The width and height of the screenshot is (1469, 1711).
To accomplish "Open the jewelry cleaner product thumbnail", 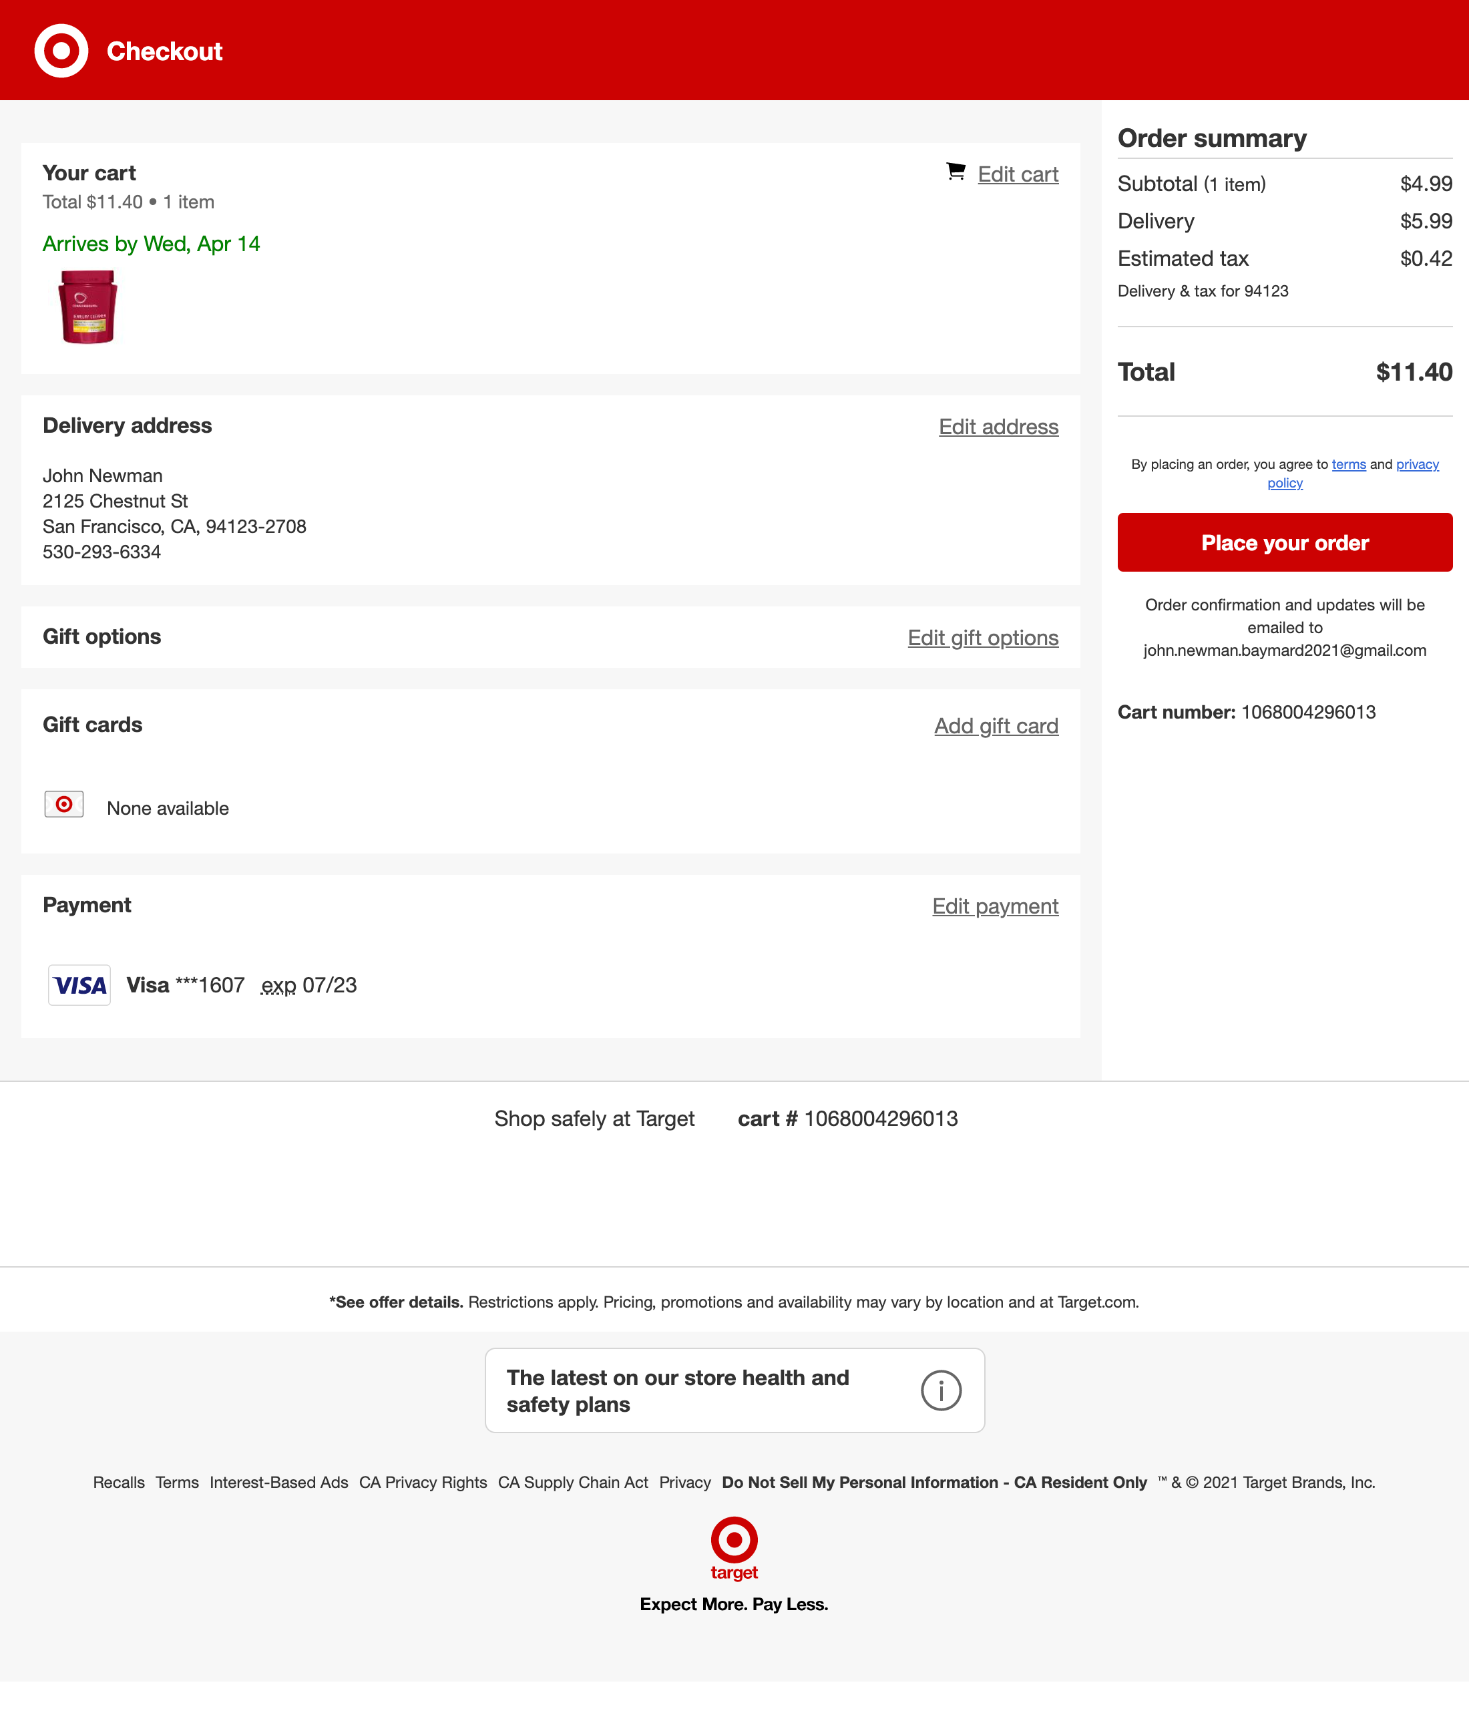I will [87, 307].
